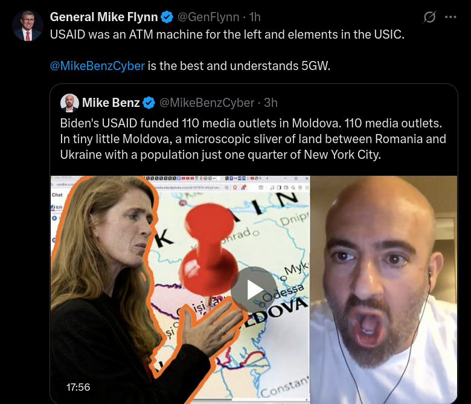Open General Mike Flynn's profile avatar
The height and width of the screenshot is (404, 471).
coord(27,25)
